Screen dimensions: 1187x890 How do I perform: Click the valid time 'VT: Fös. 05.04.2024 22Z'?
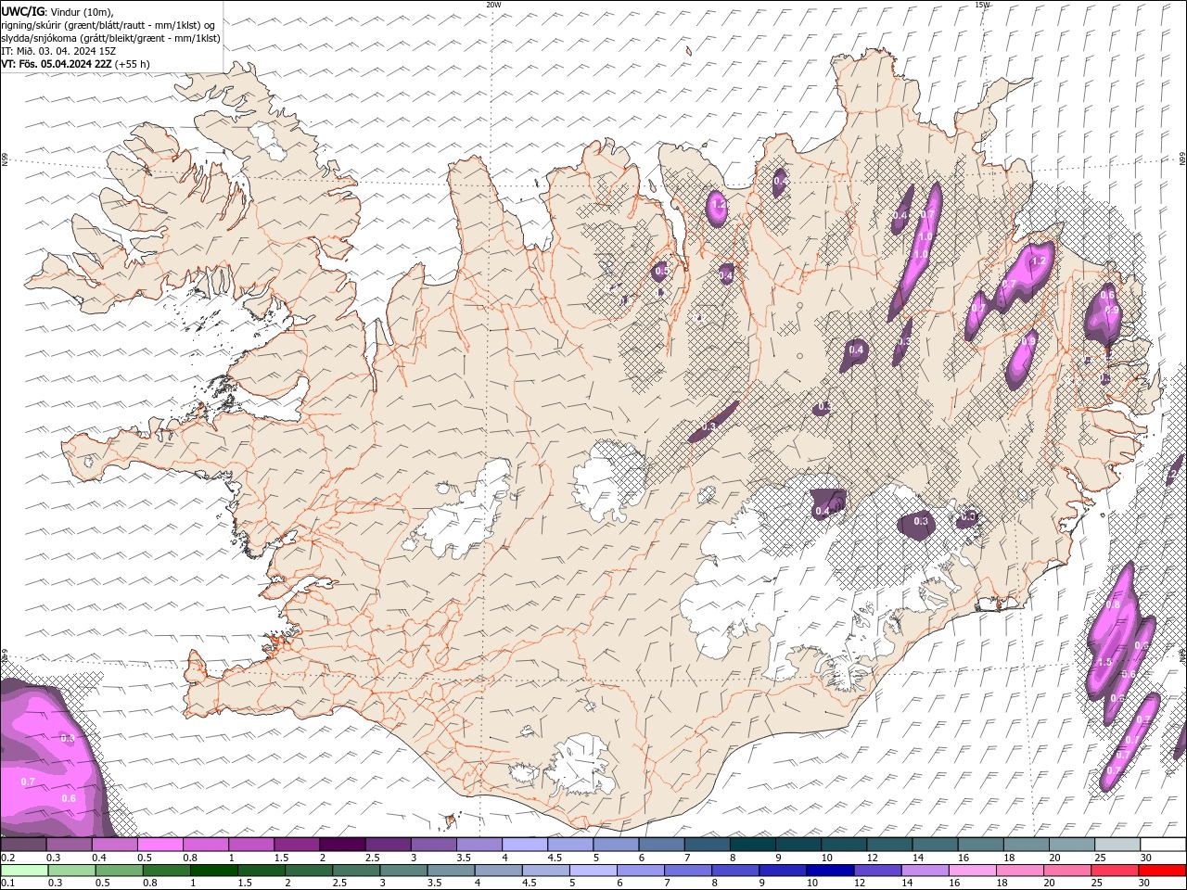(x=56, y=64)
